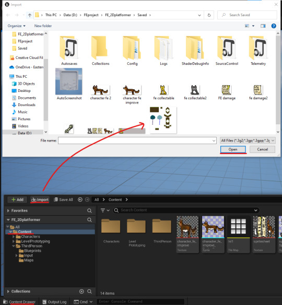Image resolution: width=282 pixels, height=305 pixels.
Task: Go back in Content Drawer history
Action: [80, 200]
